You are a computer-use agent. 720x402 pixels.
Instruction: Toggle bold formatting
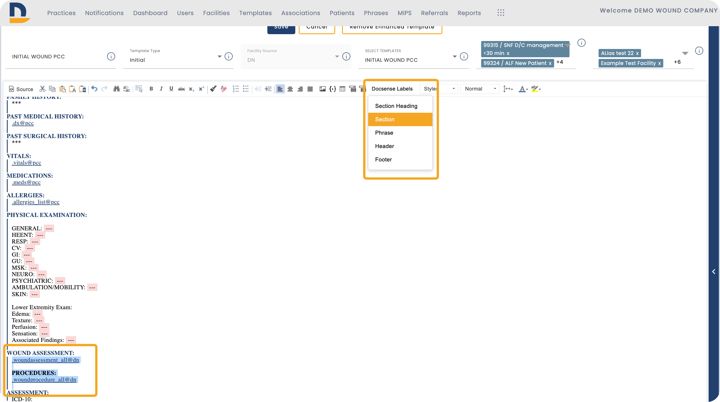click(x=151, y=89)
